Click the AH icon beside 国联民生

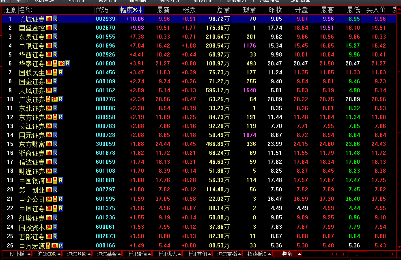pyautogui.click(x=55, y=72)
